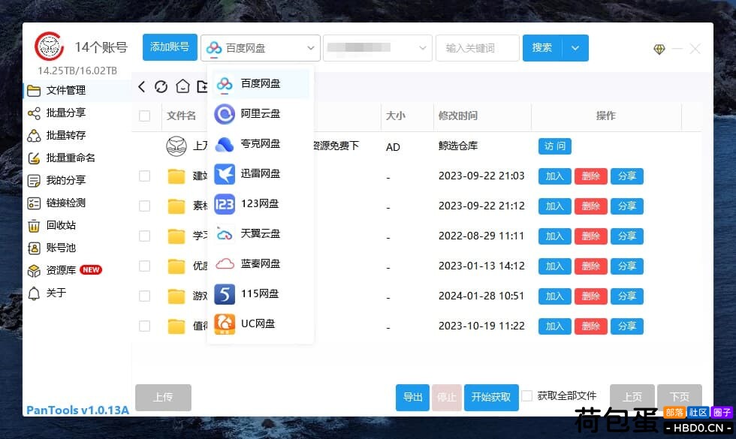
Task: Click the 添加账号 button
Action: coord(170,47)
